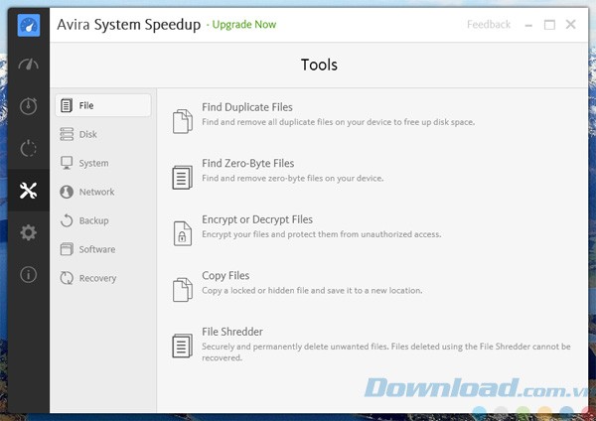The width and height of the screenshot is (596, 421).
Task: Click the Copy Files pages icon
Action: coord(183,290)
